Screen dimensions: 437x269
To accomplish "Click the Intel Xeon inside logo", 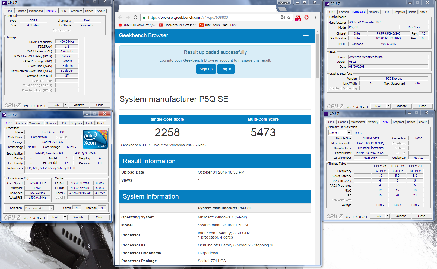I will [95, 139].
